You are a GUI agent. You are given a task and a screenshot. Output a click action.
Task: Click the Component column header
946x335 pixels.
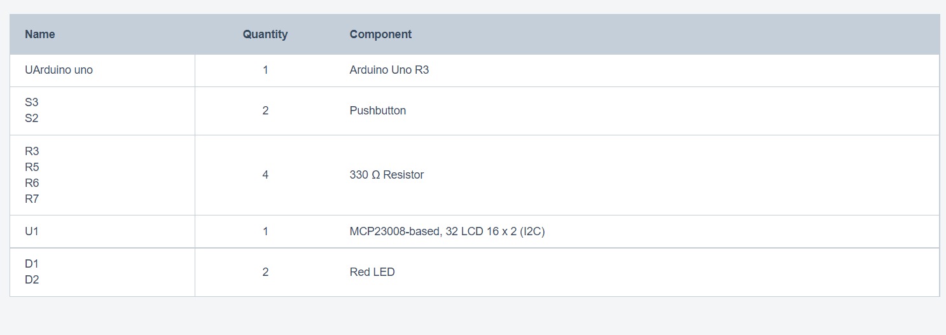tap(380, 34)
